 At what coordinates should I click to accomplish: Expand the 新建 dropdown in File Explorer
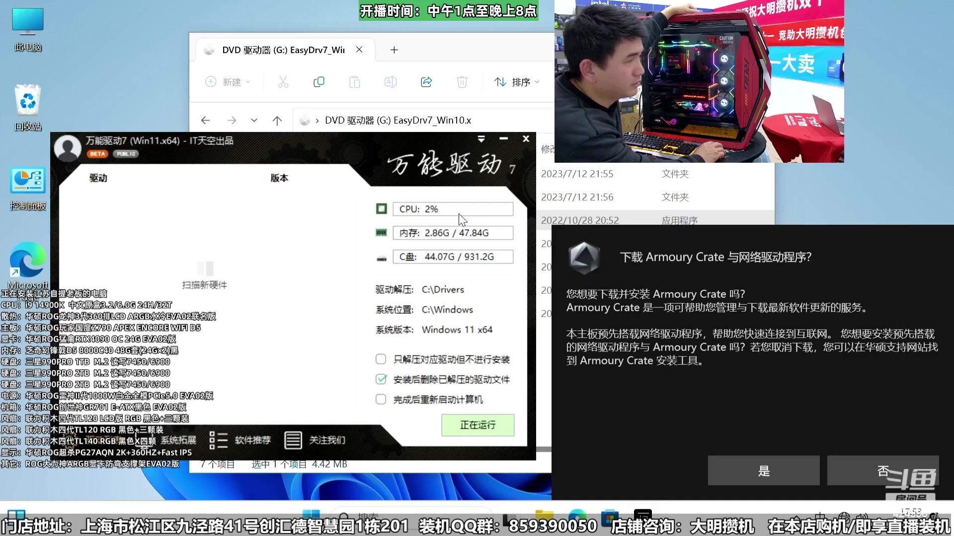coord(248,82)
